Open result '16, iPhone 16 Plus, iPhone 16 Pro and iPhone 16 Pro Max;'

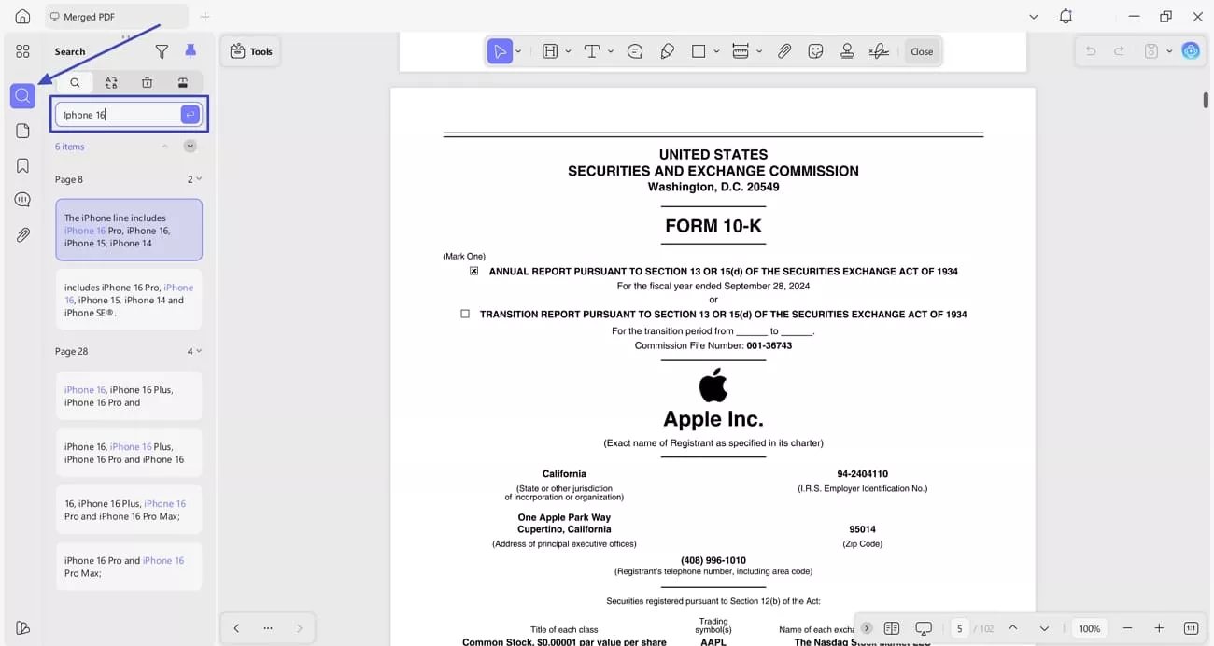point(129,510)
